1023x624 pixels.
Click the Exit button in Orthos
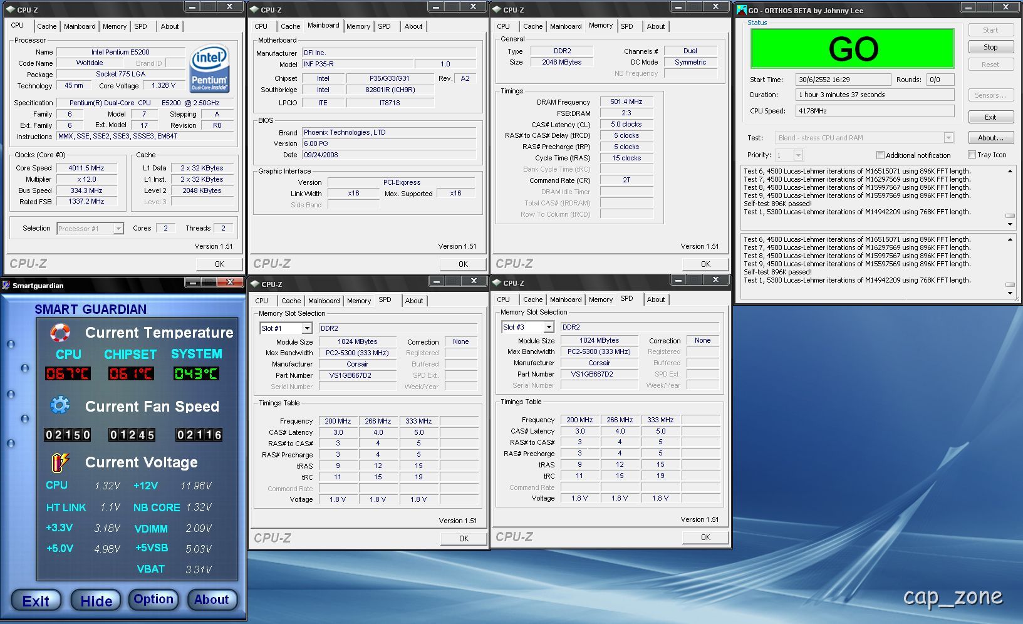(x=990, y=117)
